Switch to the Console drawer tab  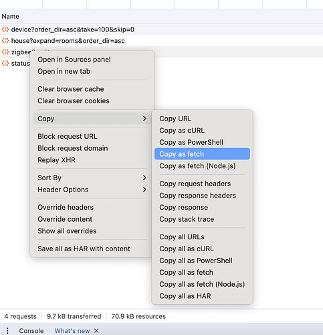coord(31,331)
